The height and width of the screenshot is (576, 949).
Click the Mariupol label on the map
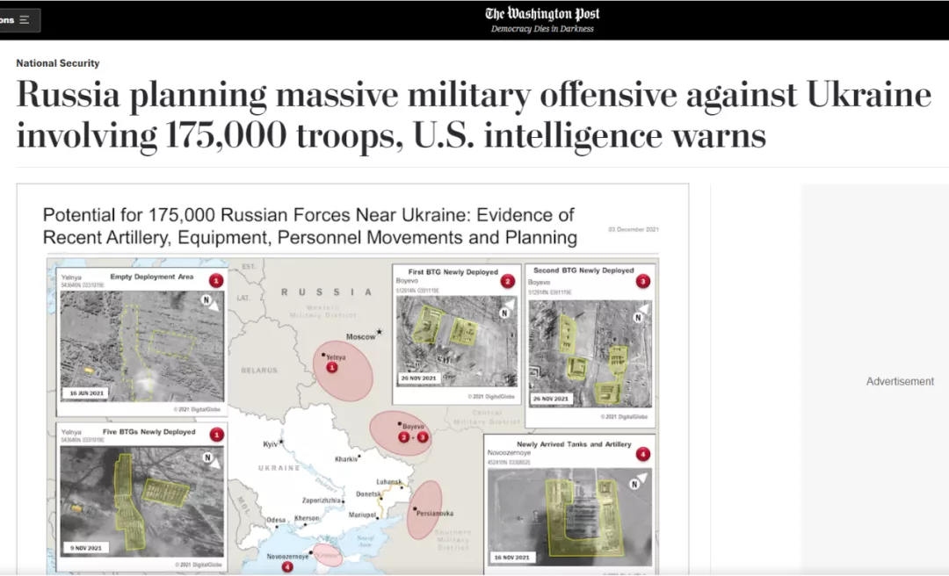pyautogui.click(x=363, y=515)
